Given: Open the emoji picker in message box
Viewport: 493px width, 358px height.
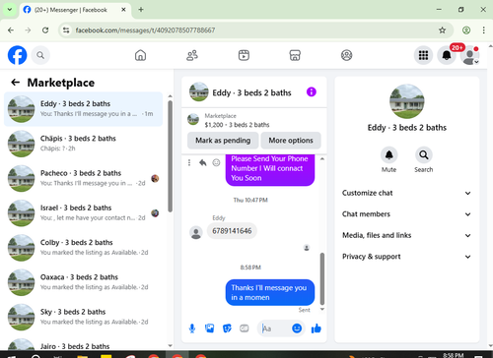Looking at the screenshot, I should pos(297,328).
